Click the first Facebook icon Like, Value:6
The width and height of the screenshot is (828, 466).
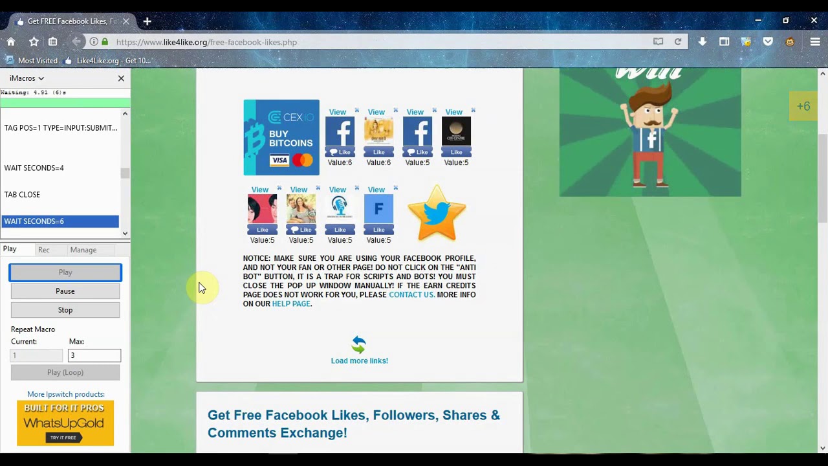coord(340,152)
